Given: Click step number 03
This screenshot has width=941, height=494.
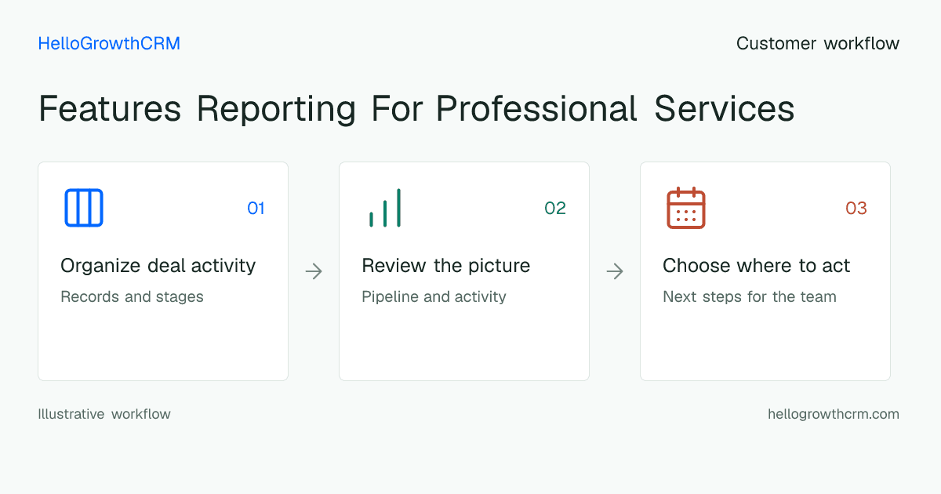Looking at the screenshot, I should pos(856,208).
